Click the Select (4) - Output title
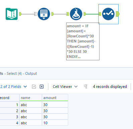The height and width of the screenshot is (129, 133). (22, 73)
